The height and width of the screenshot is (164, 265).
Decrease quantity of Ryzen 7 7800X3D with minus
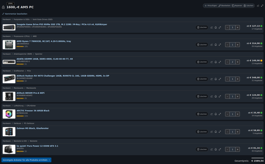pos(227,45)
